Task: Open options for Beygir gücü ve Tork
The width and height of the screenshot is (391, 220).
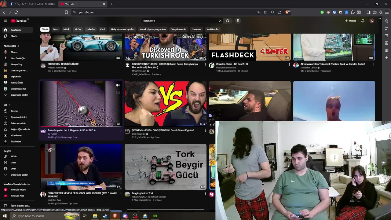Action: click(x=205, y=193)
